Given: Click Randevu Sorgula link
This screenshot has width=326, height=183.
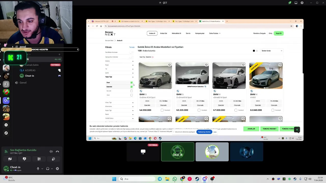Looking at the screenshot, I should pos(259,33).
